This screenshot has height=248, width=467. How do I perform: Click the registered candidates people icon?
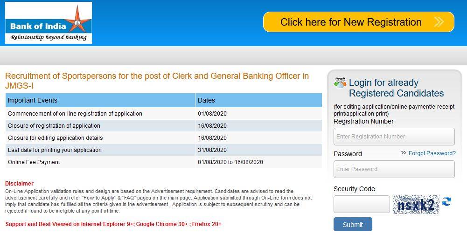pos(340,83)
